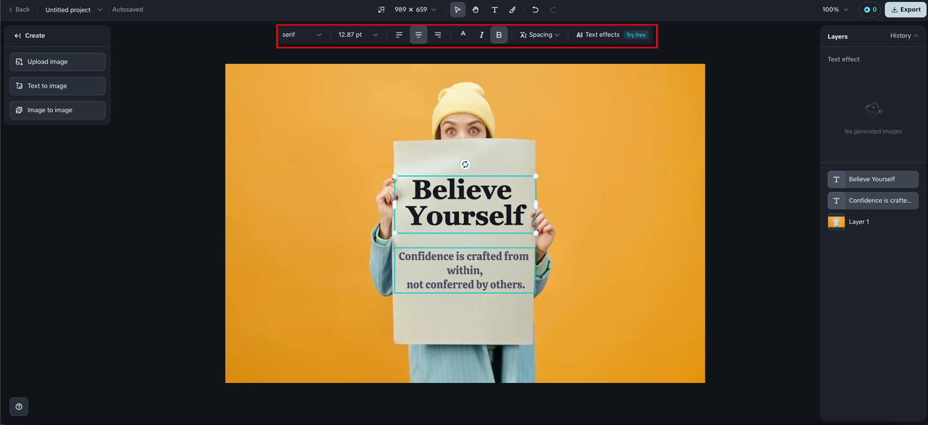Go Back to the previous page
Screen dimensions: 928x425
19,9
